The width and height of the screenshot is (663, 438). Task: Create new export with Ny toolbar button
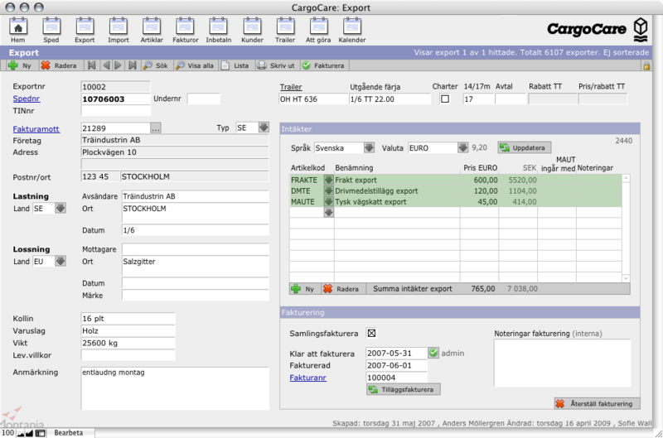(20, 65)
